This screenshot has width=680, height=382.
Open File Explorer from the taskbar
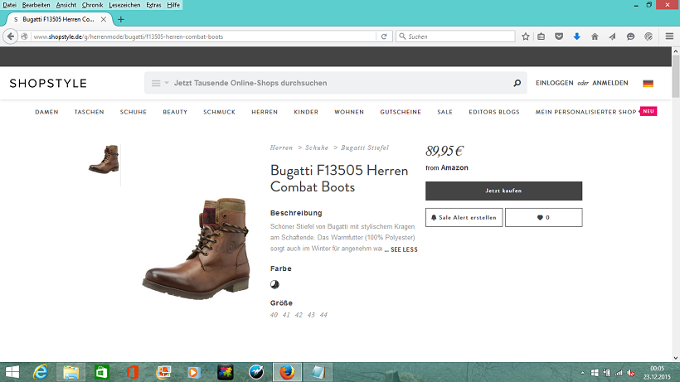point(71,372)
